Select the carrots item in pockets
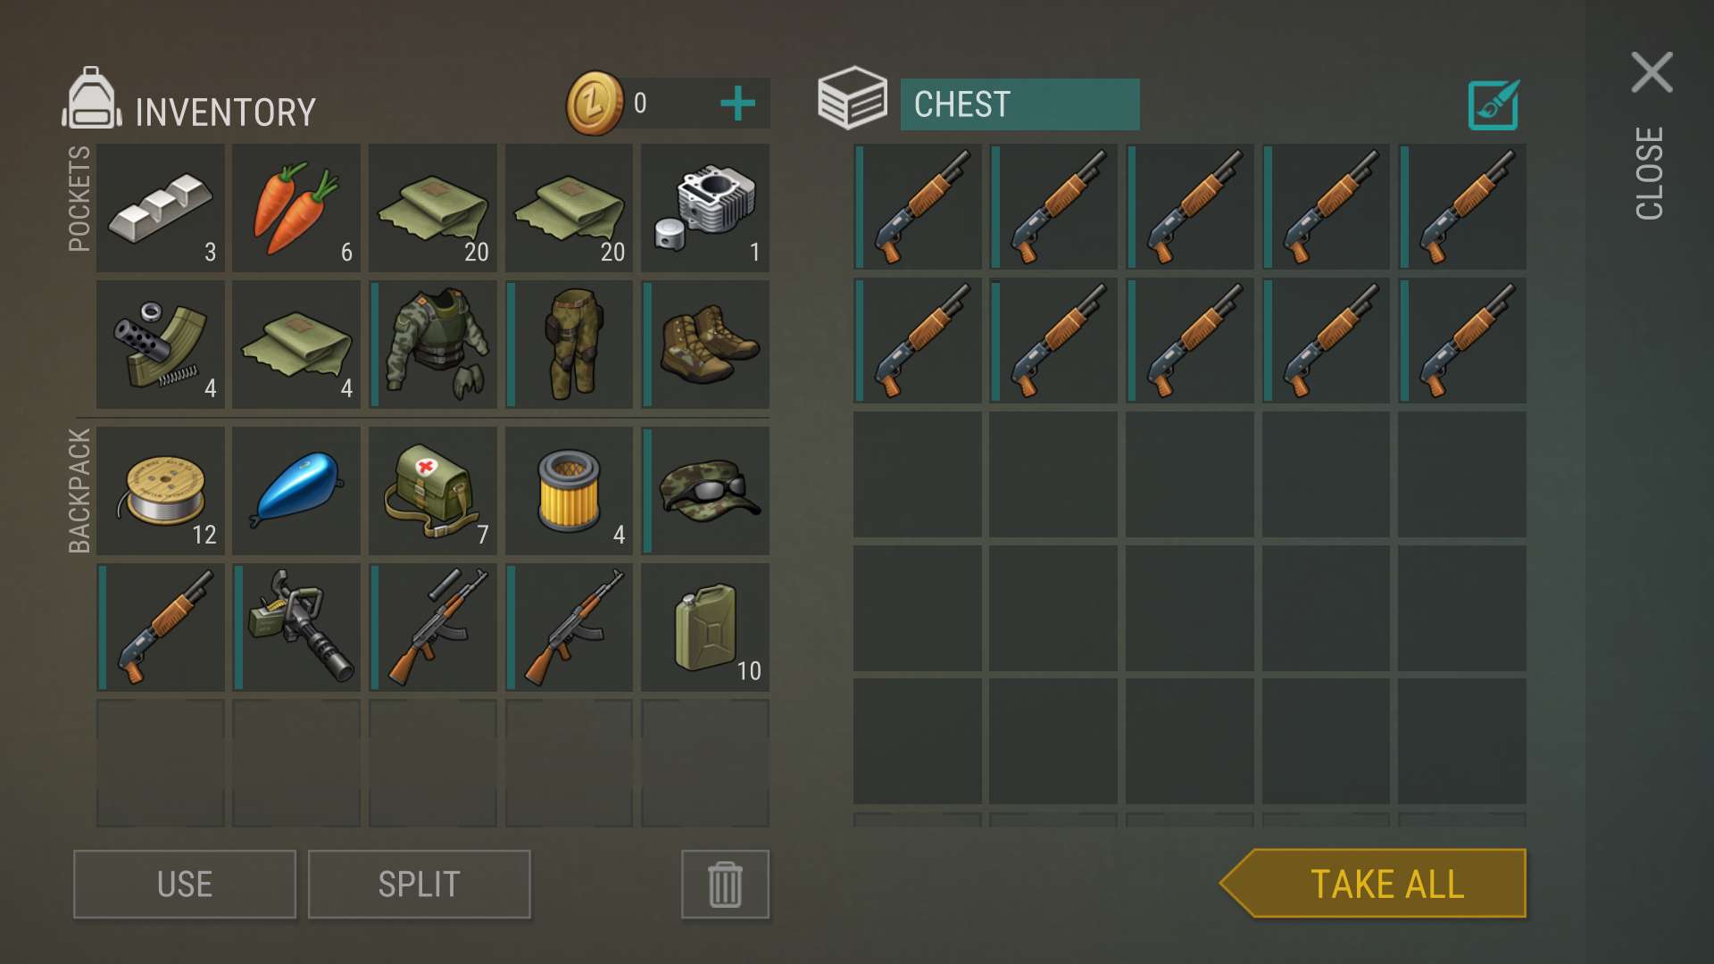Image resolution: width=1714 pixels, height=964 pixels. click(296, 208)
